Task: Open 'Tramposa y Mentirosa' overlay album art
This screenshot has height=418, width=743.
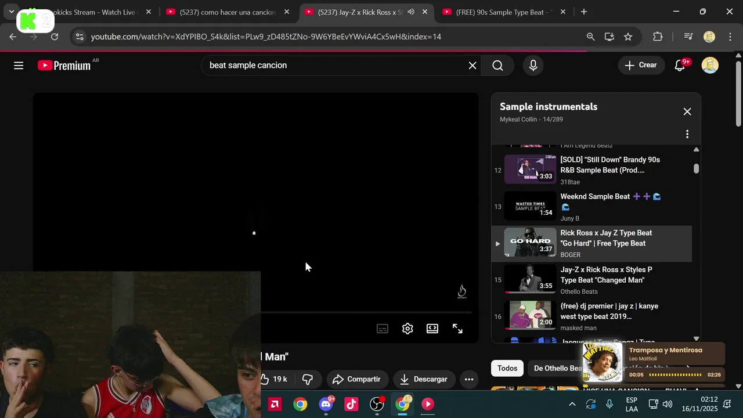Action: click(x=602, y=362)
